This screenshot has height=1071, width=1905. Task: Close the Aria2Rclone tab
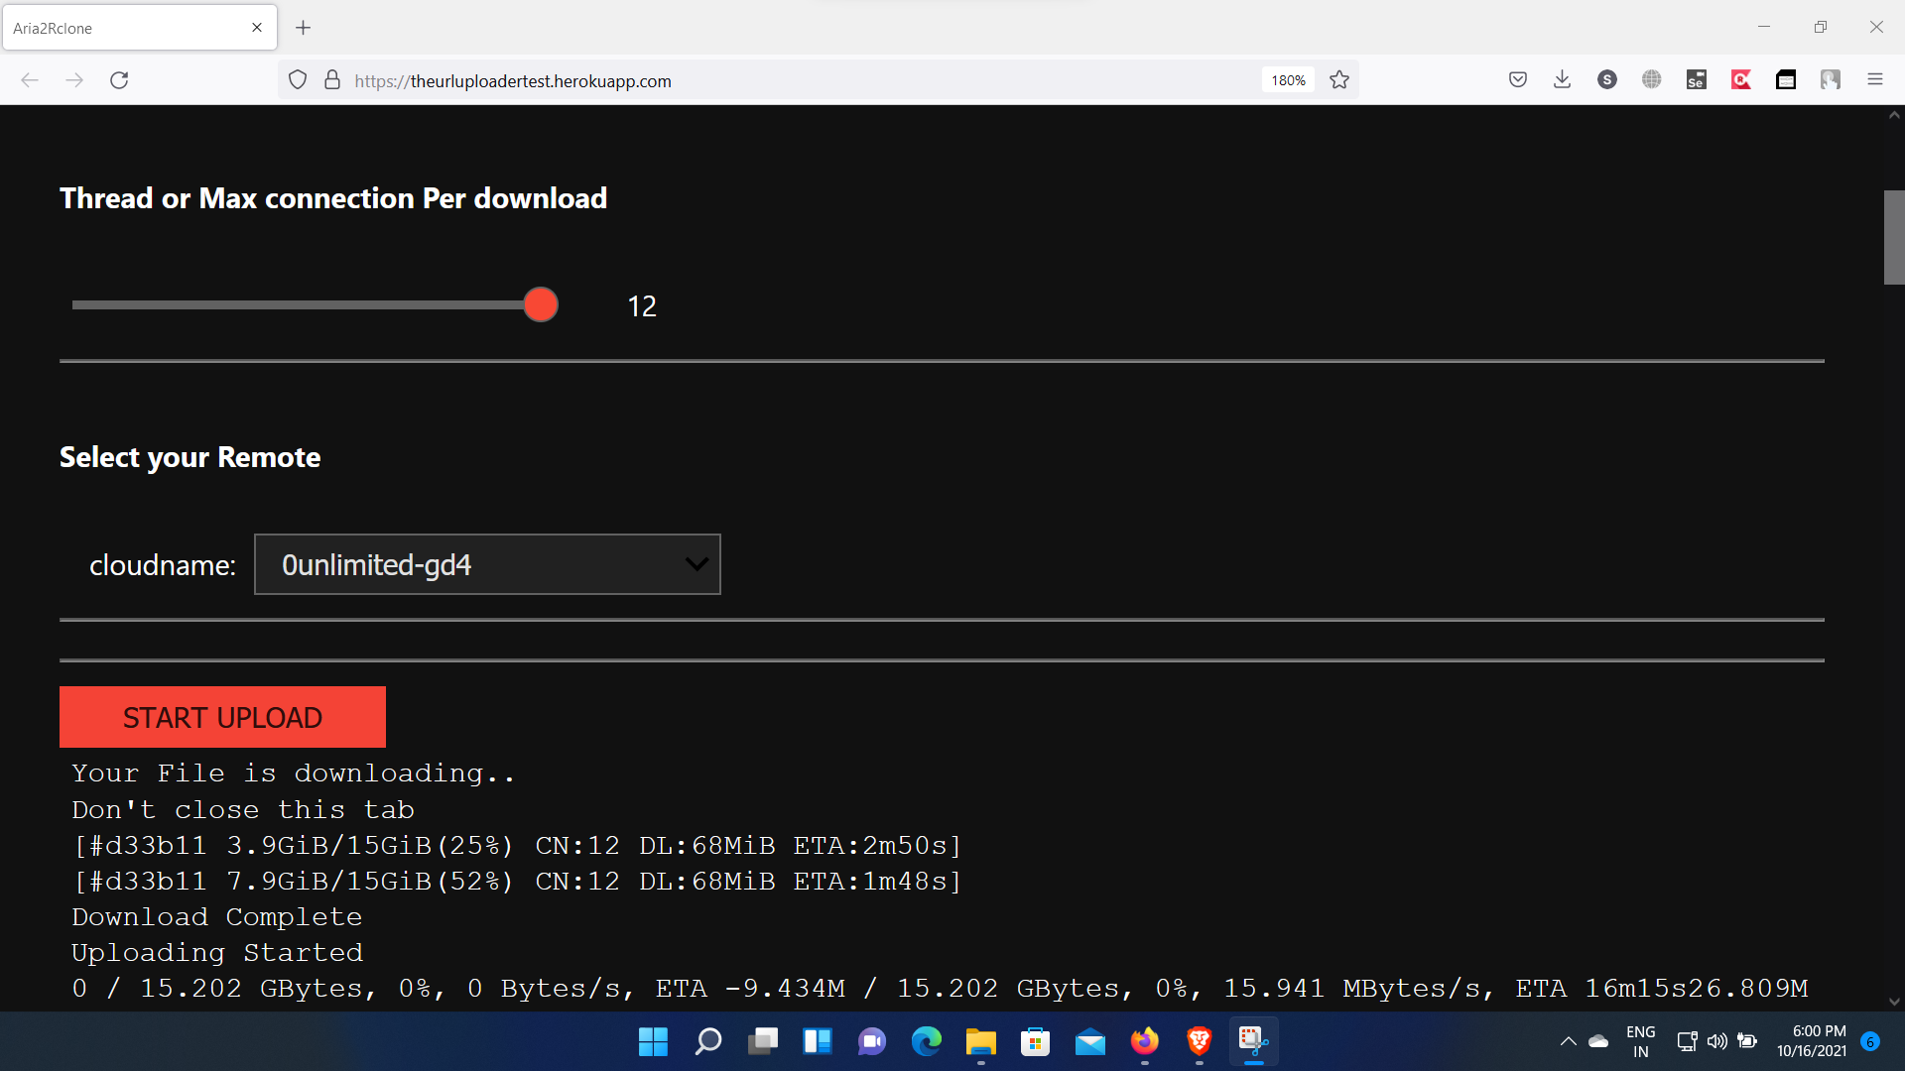tap(257, 28)
